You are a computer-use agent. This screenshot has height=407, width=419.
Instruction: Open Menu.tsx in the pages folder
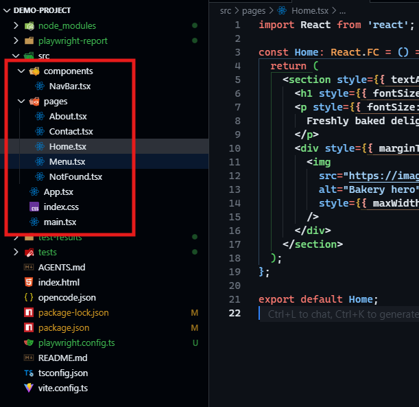67,161
